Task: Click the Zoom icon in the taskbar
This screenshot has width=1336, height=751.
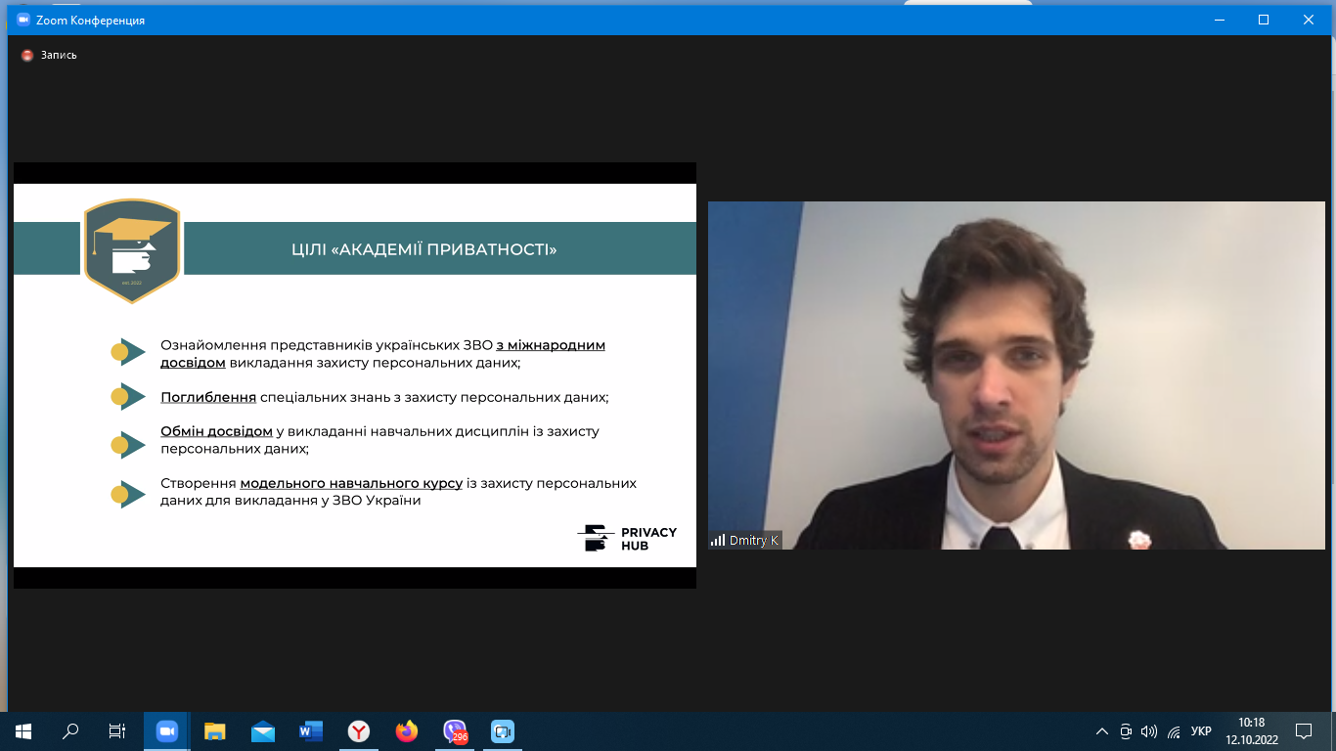Action: tap(167, 730)
